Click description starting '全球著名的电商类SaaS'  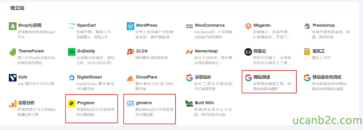pos(37,34)
